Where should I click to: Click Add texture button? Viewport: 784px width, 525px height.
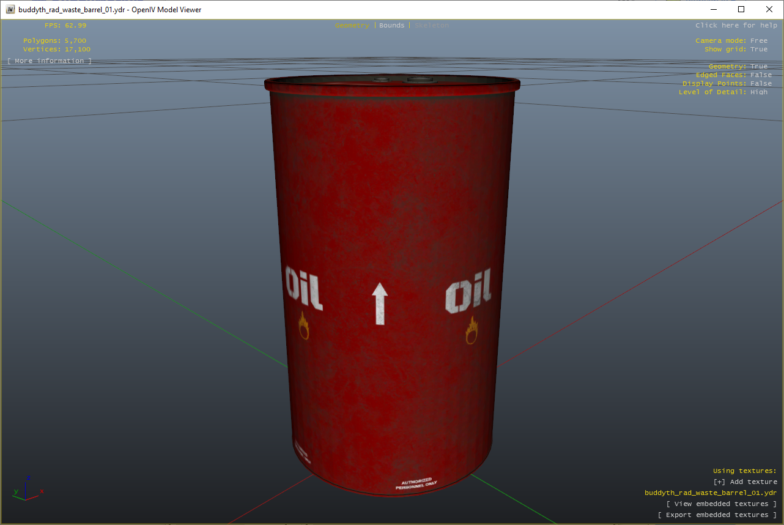coord(745,482)
